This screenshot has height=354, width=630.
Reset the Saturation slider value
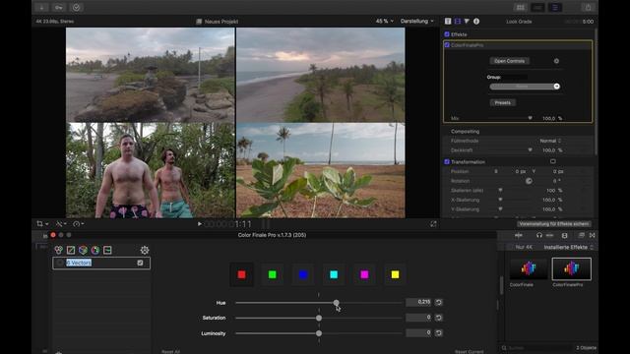tap(439, 318)
